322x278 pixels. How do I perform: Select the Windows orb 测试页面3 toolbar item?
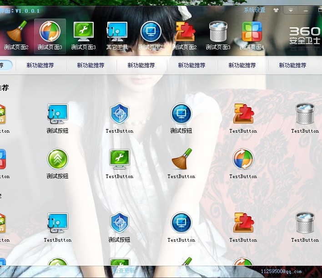(x=50, y=36)
